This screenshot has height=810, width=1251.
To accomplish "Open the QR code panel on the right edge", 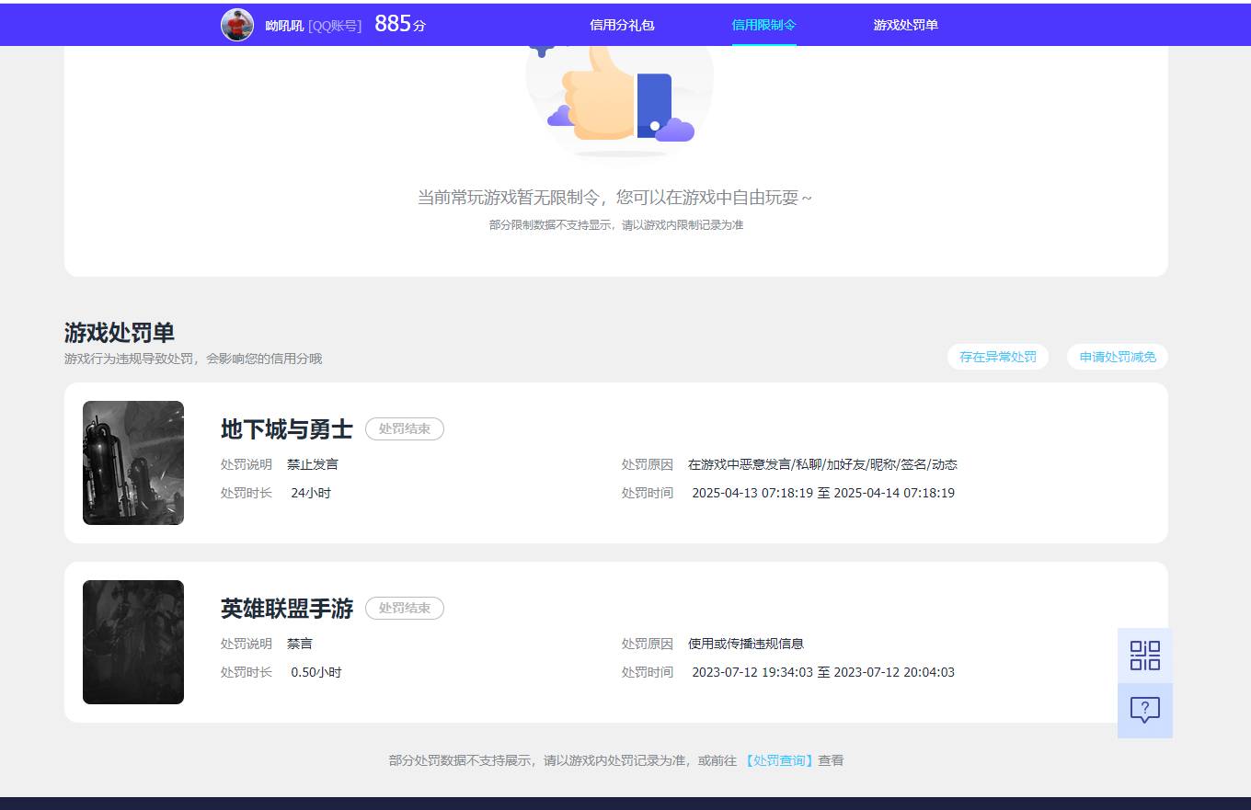I will coord(1144,655).
